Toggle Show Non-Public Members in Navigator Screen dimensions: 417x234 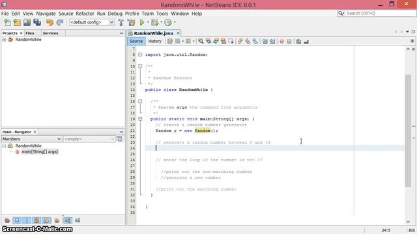pyautogui.click(x=36, y=220)
